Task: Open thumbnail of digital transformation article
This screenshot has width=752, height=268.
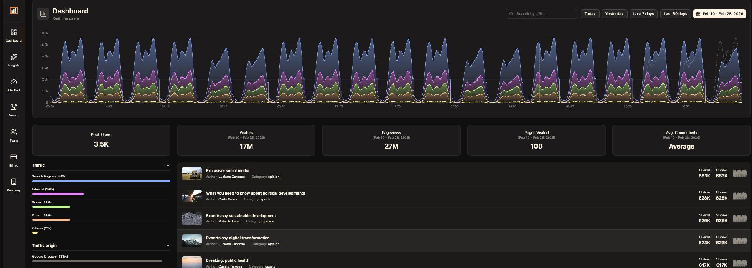Action: (192, 240)
